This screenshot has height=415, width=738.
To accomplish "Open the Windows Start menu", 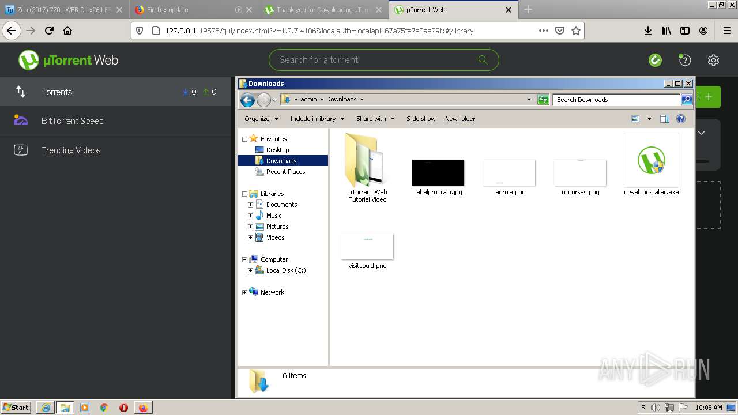I will click(16, 408).
